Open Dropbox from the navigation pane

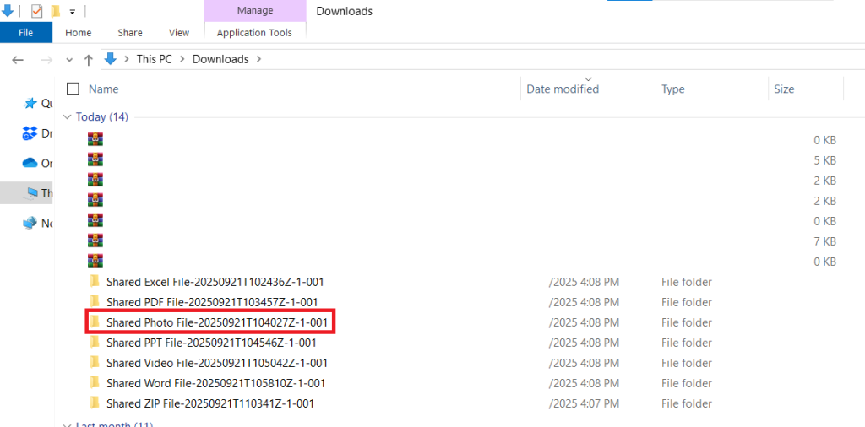[x=30, y=133]
